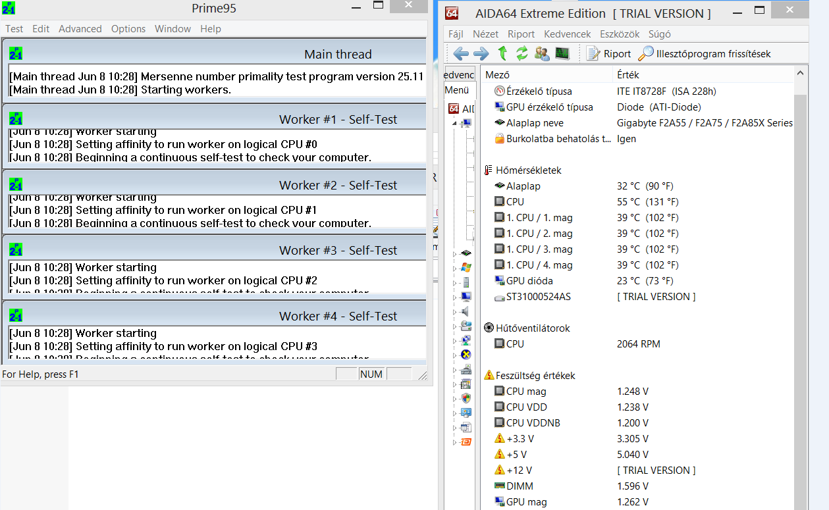
Task: Click the AIDA64 scrollbar up arrow
Action: tap(801, 74)
